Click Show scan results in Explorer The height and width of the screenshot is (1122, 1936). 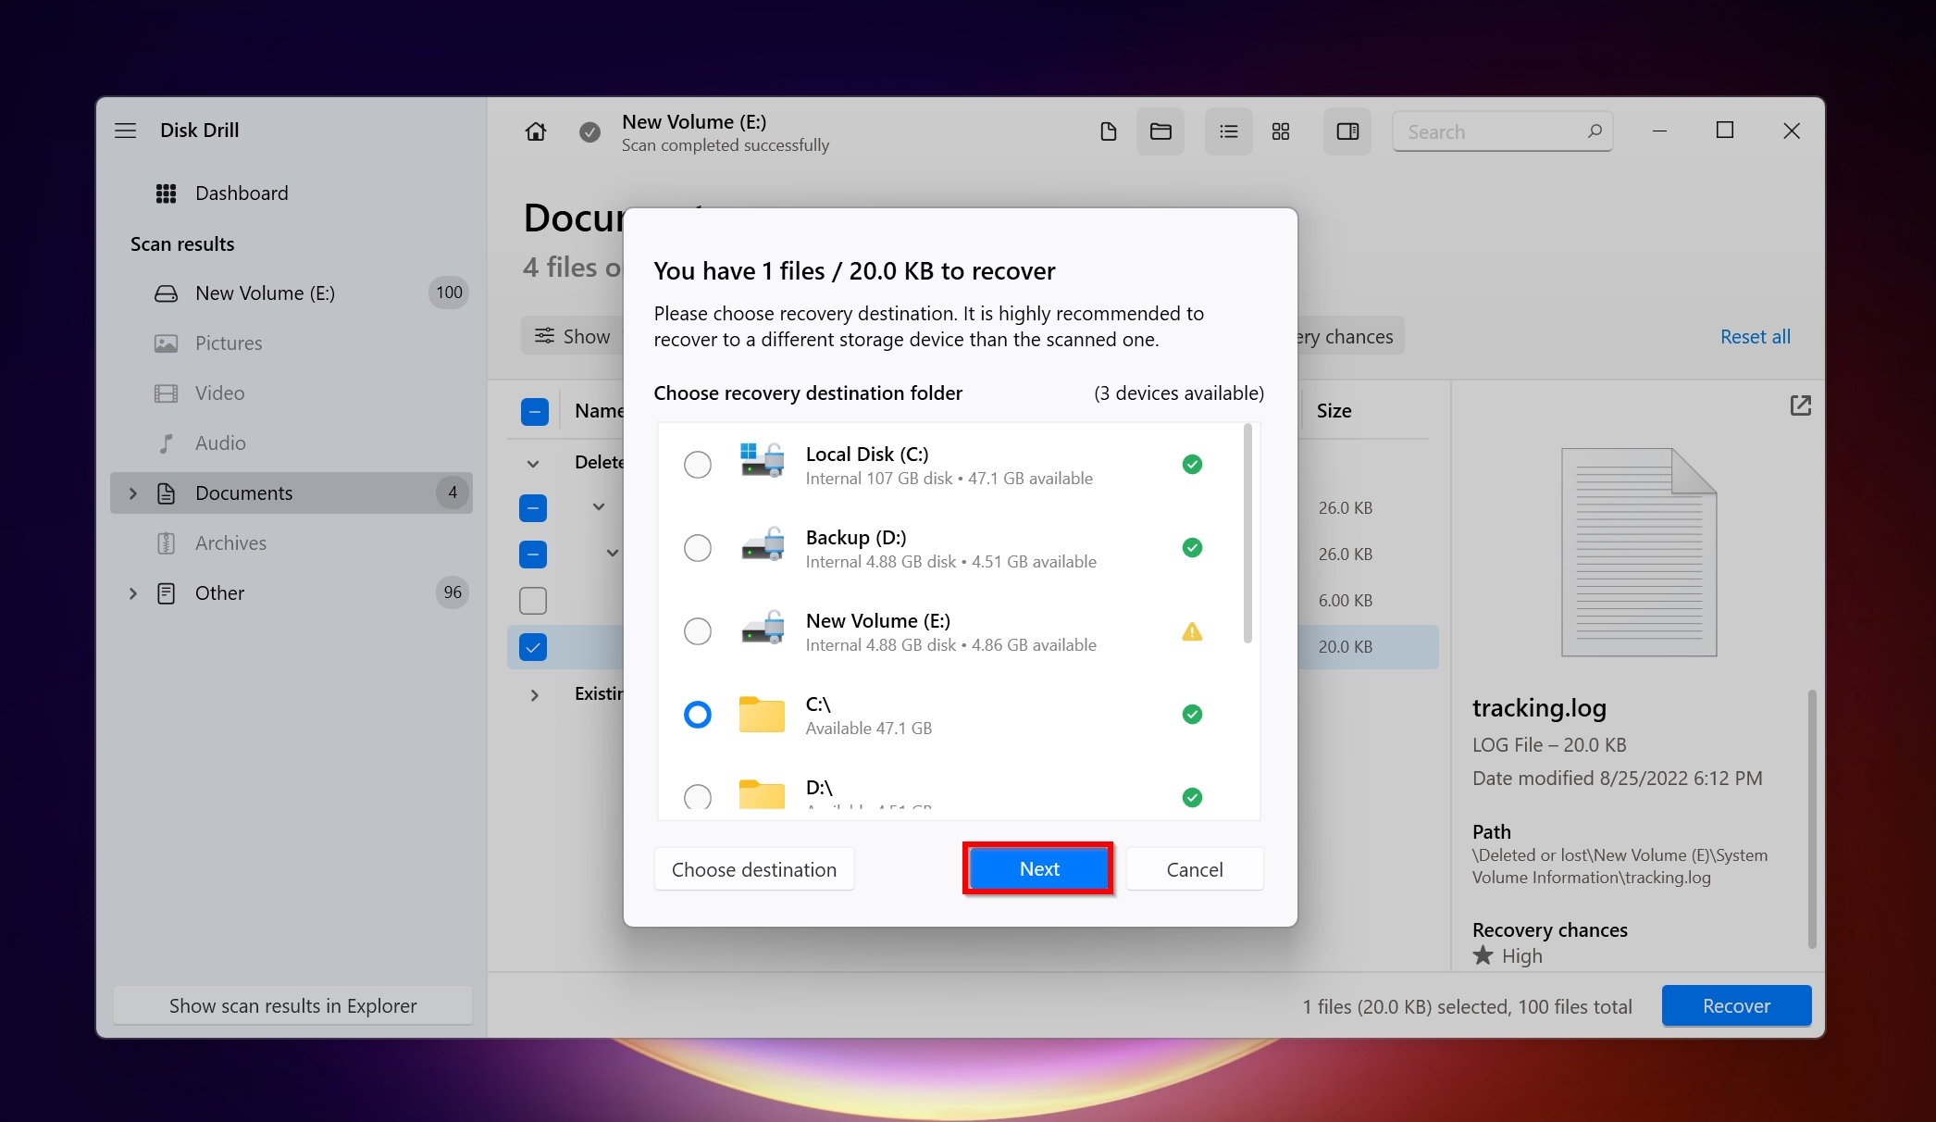click(x=292, y=1005)
